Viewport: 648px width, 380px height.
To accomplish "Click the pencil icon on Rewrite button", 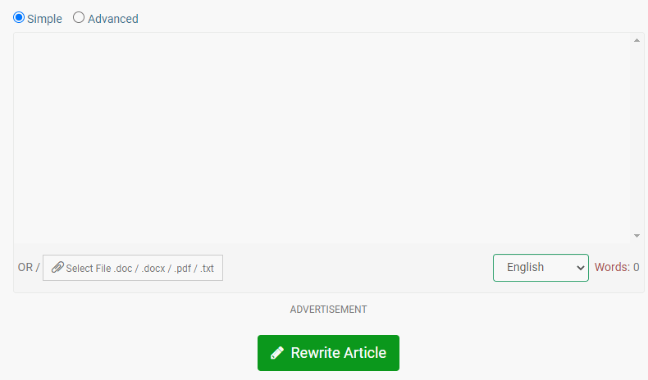I will [277, 353].
